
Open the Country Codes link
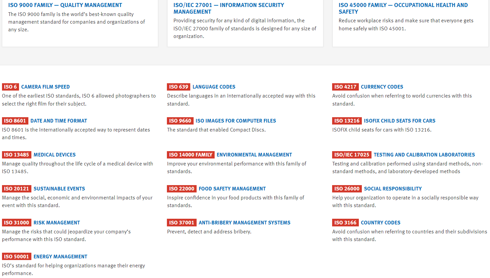pos(381,223)
